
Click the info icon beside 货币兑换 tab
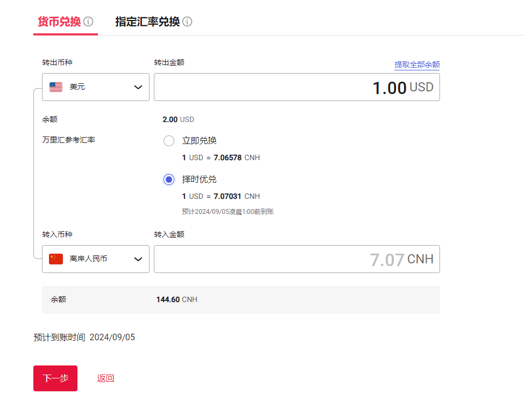pos(89,21)
